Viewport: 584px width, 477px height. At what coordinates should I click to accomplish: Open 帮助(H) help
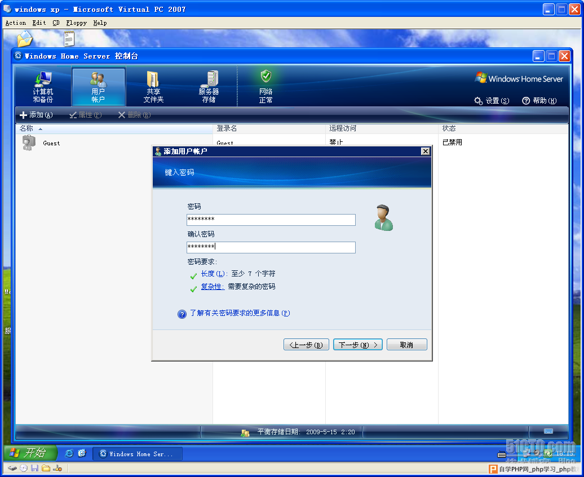click(539, 101)
